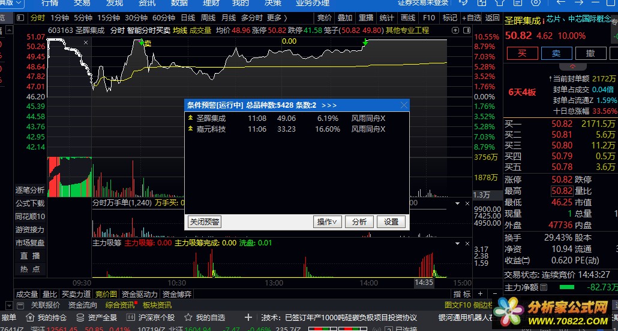618x331 pixels.
Task: Switch to 30分钟 period
Action: (136, 18)
